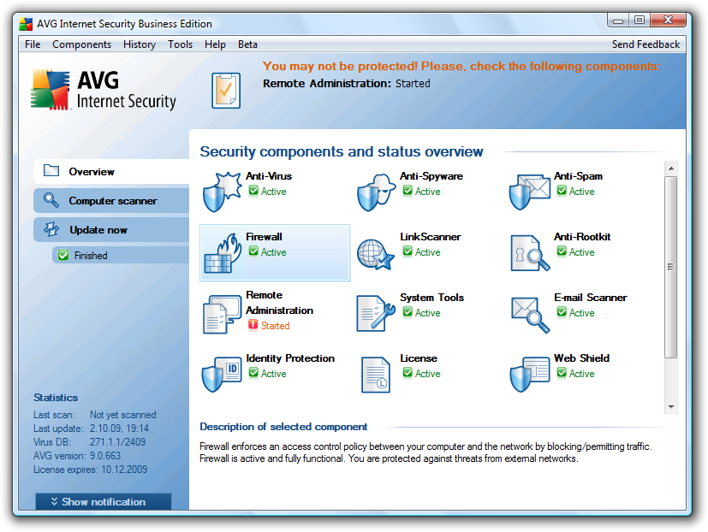Open the System Tools wrench icon

(376, 314)
